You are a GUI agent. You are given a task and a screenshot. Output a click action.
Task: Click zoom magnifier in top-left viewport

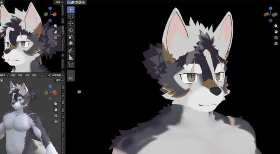coord(56,26)
